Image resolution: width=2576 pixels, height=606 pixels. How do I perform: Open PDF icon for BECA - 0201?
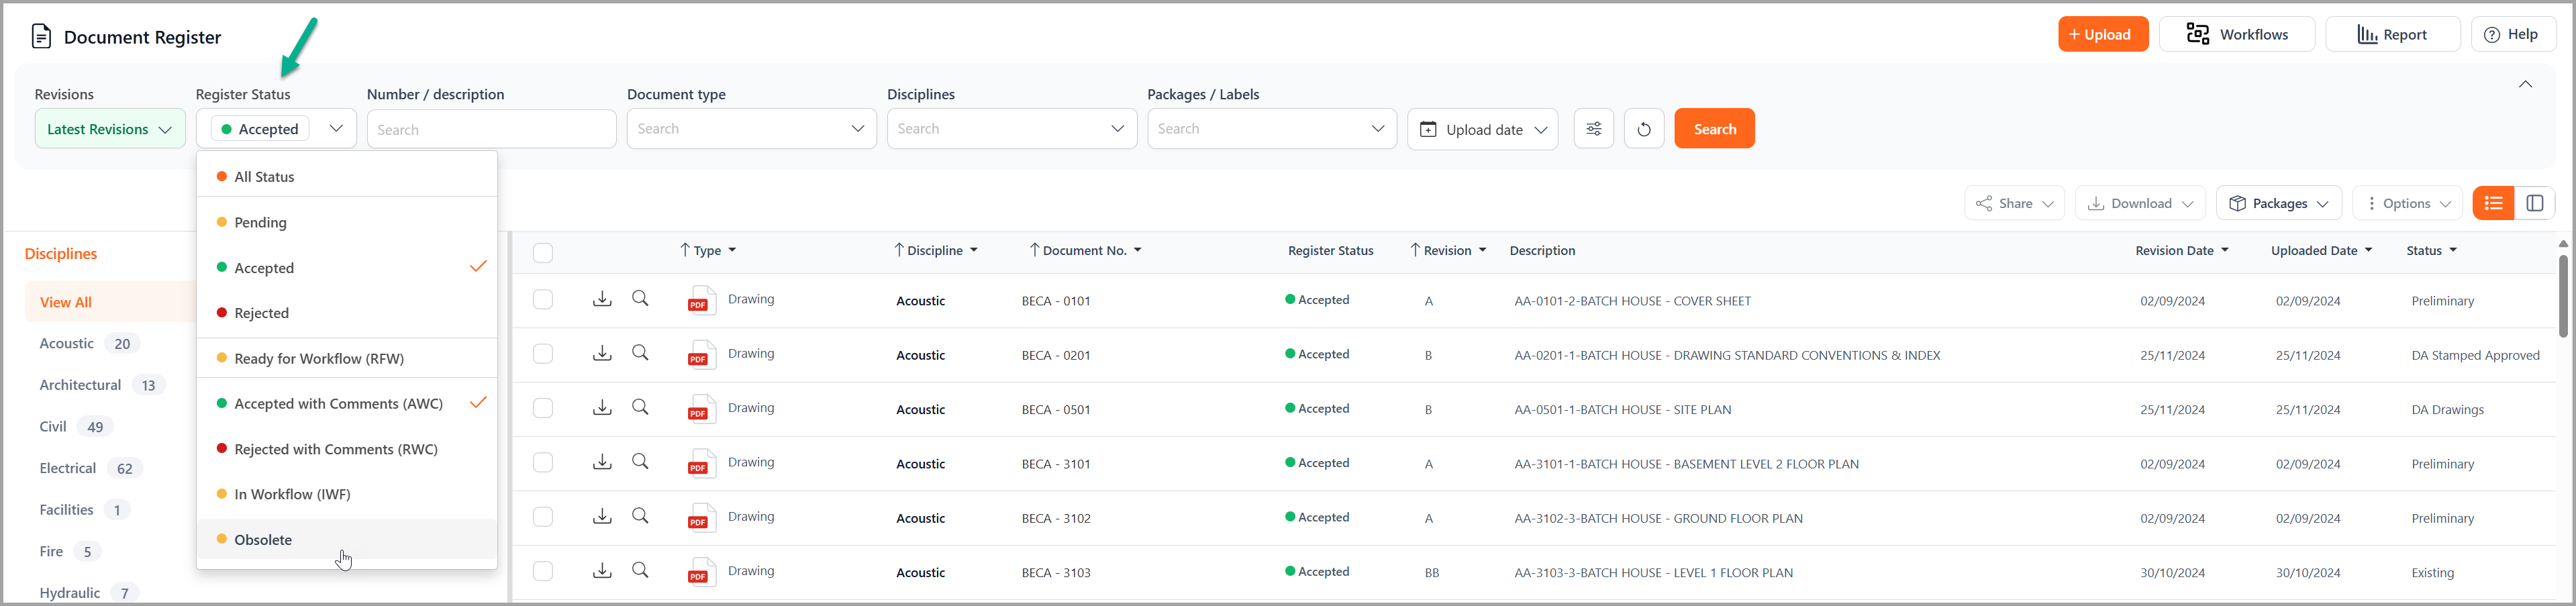point(701,354)
